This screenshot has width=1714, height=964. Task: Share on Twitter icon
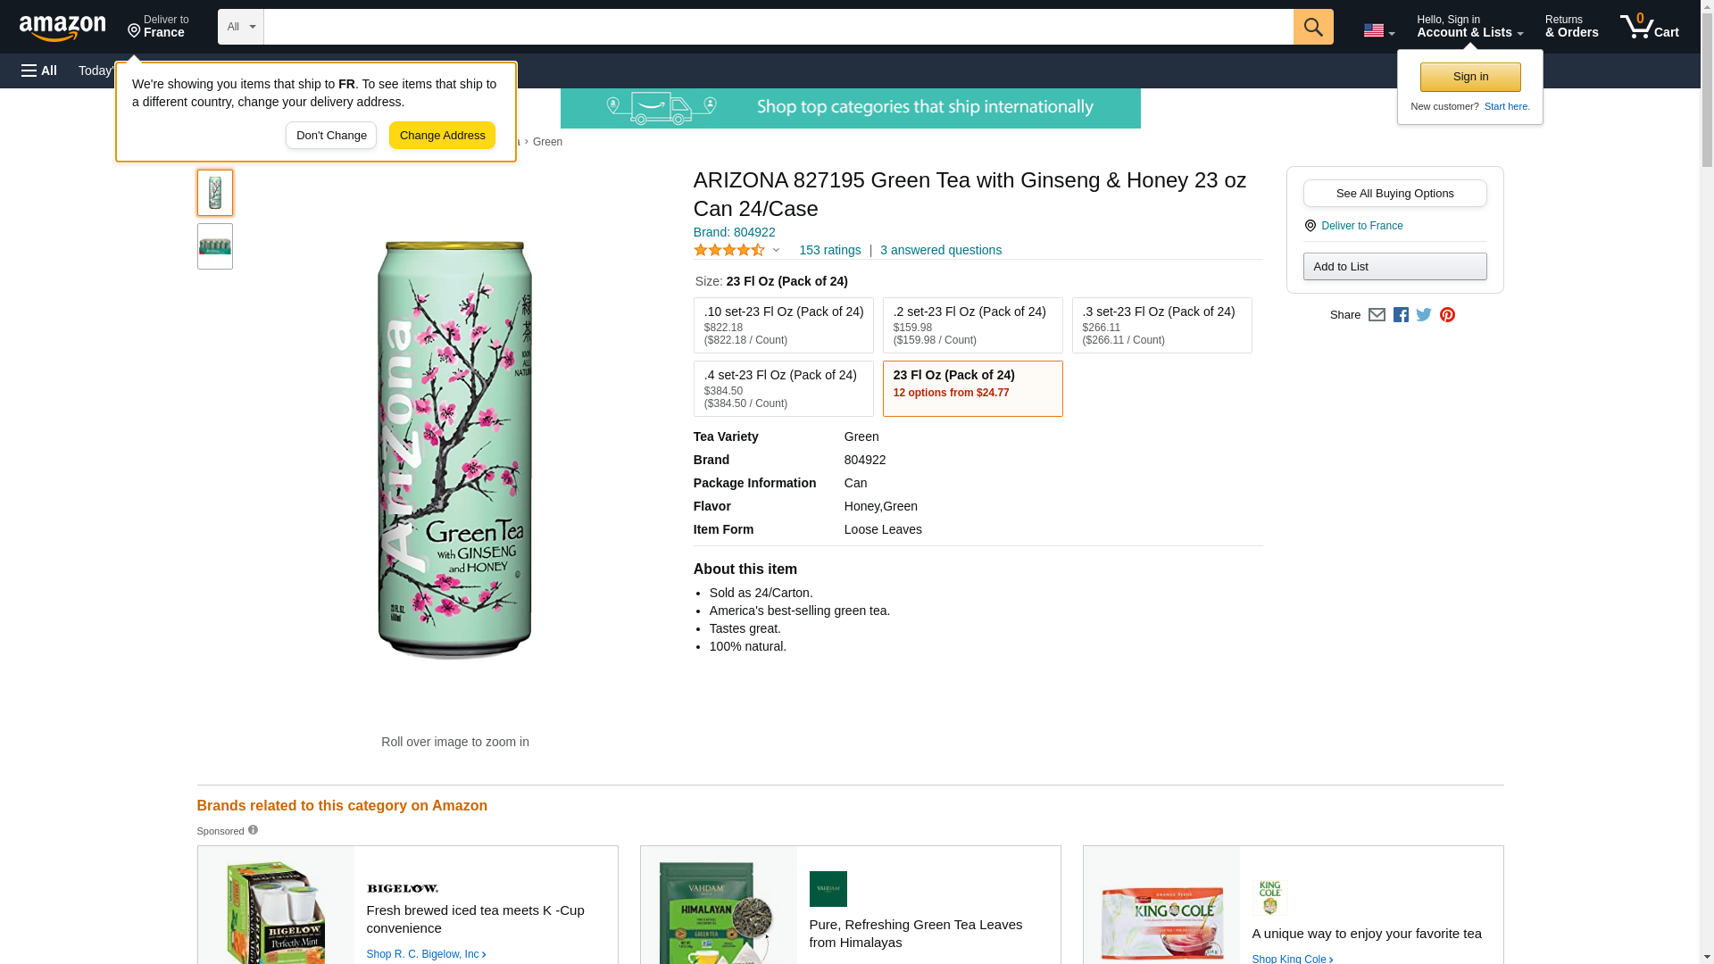(1424, 315)
